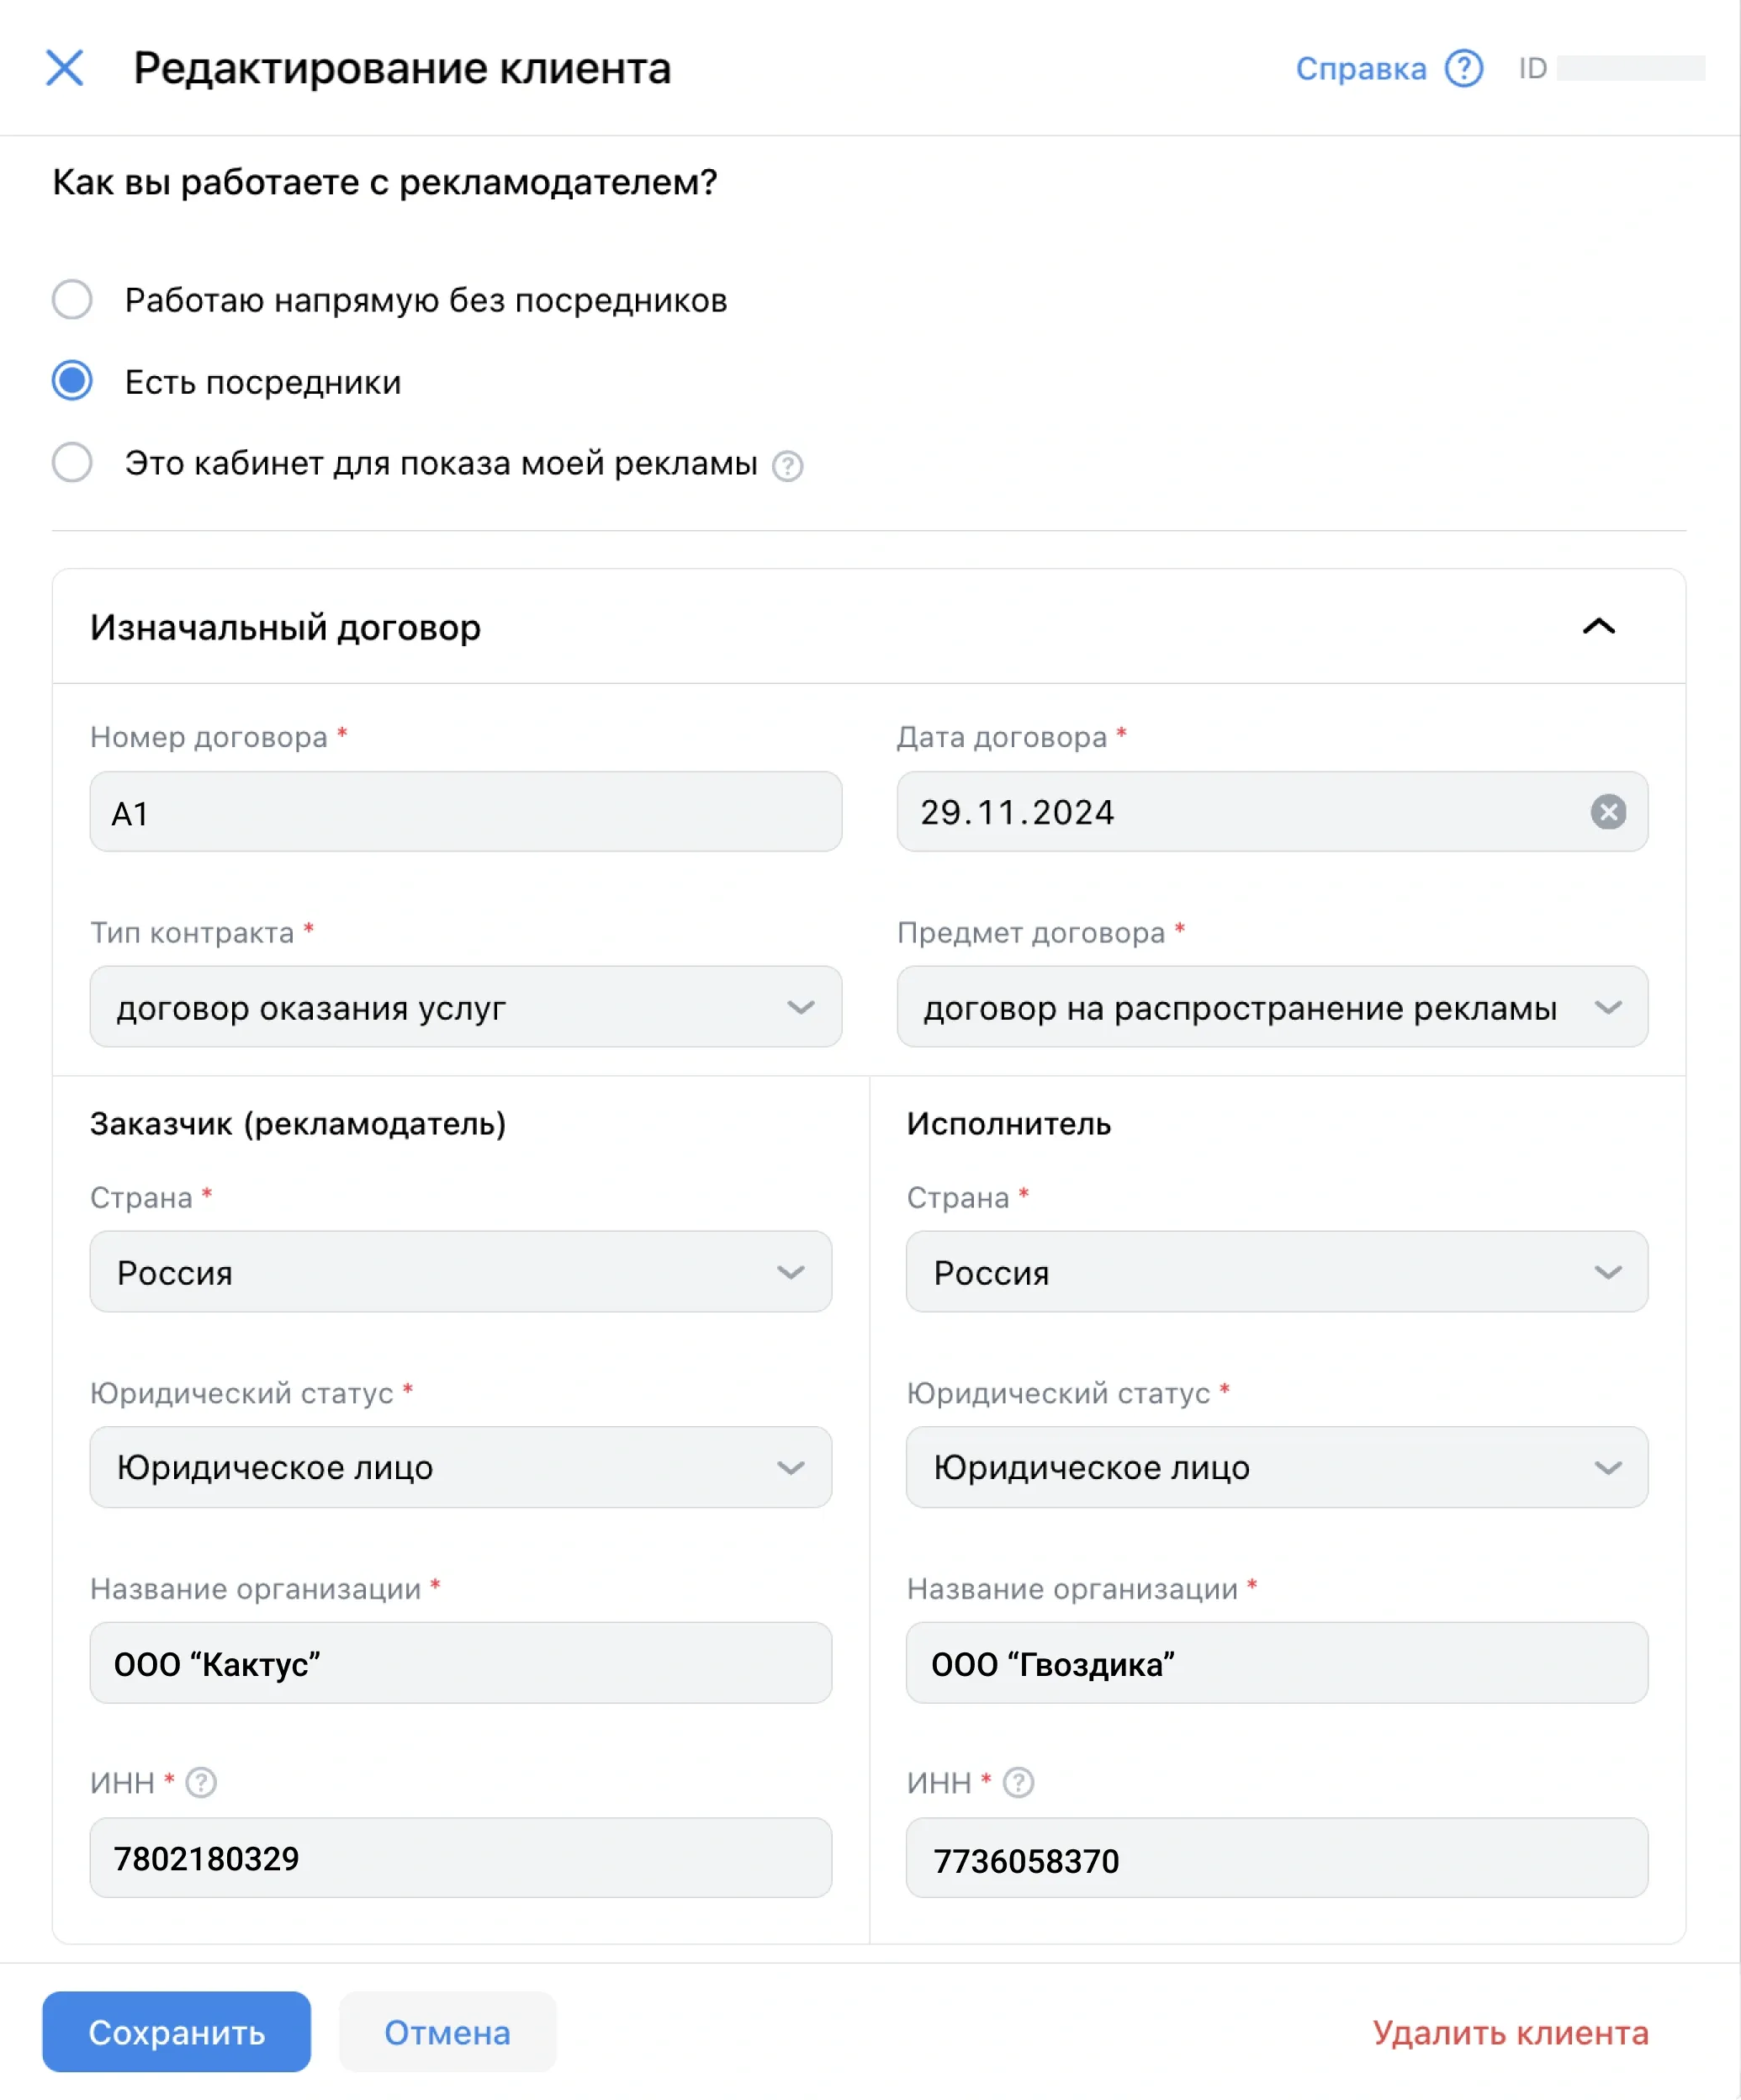This screenshot has height=2100, width=1741.
Task: Select the 'Есть посредники' radio option
Action: (72, 381)
